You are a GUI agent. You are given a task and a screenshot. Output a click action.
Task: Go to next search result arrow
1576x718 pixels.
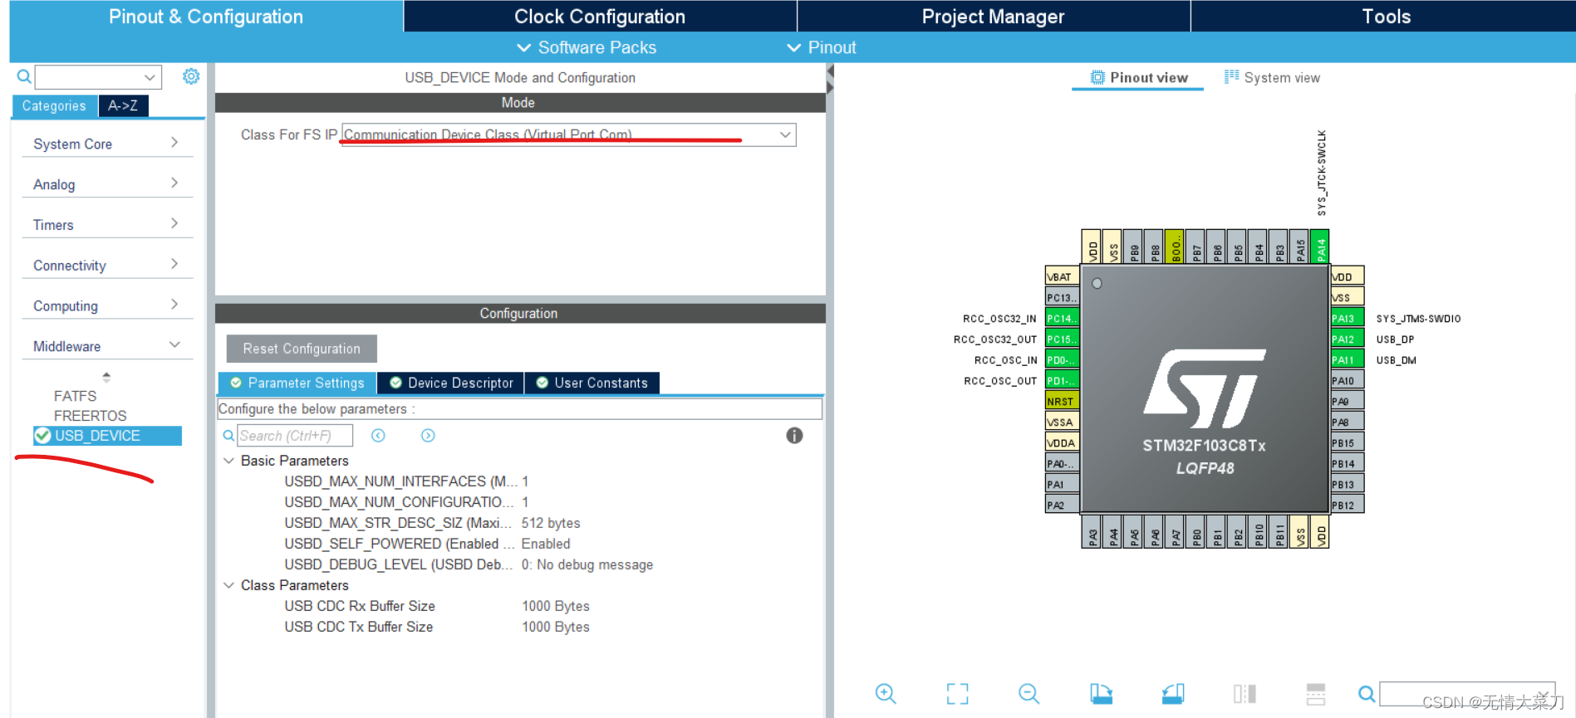coord(428,436)
